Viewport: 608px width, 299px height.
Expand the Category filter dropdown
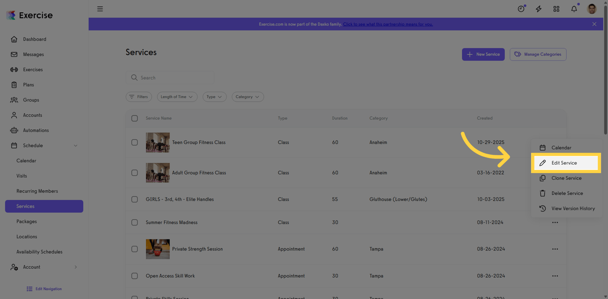click(x=247, y=97)
